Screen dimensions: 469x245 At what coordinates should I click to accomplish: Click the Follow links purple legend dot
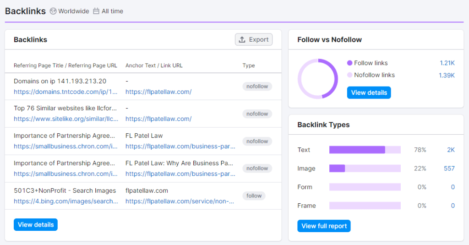click(x=349, y=63)
